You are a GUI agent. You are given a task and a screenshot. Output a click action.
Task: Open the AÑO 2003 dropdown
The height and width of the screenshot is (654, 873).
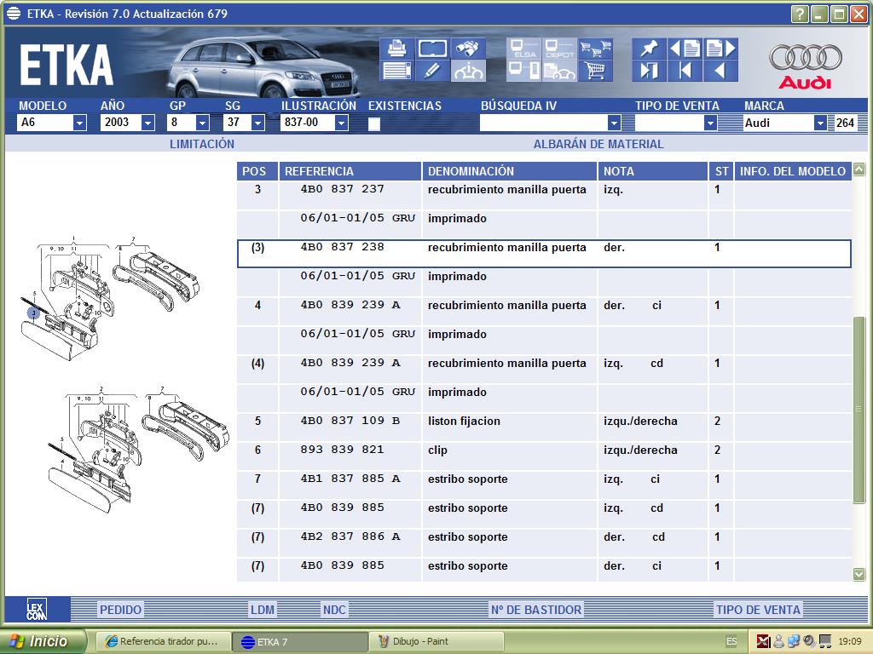[147, 123]
